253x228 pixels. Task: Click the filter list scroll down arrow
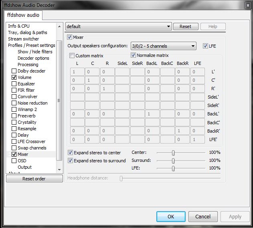(x=59, y=169)
